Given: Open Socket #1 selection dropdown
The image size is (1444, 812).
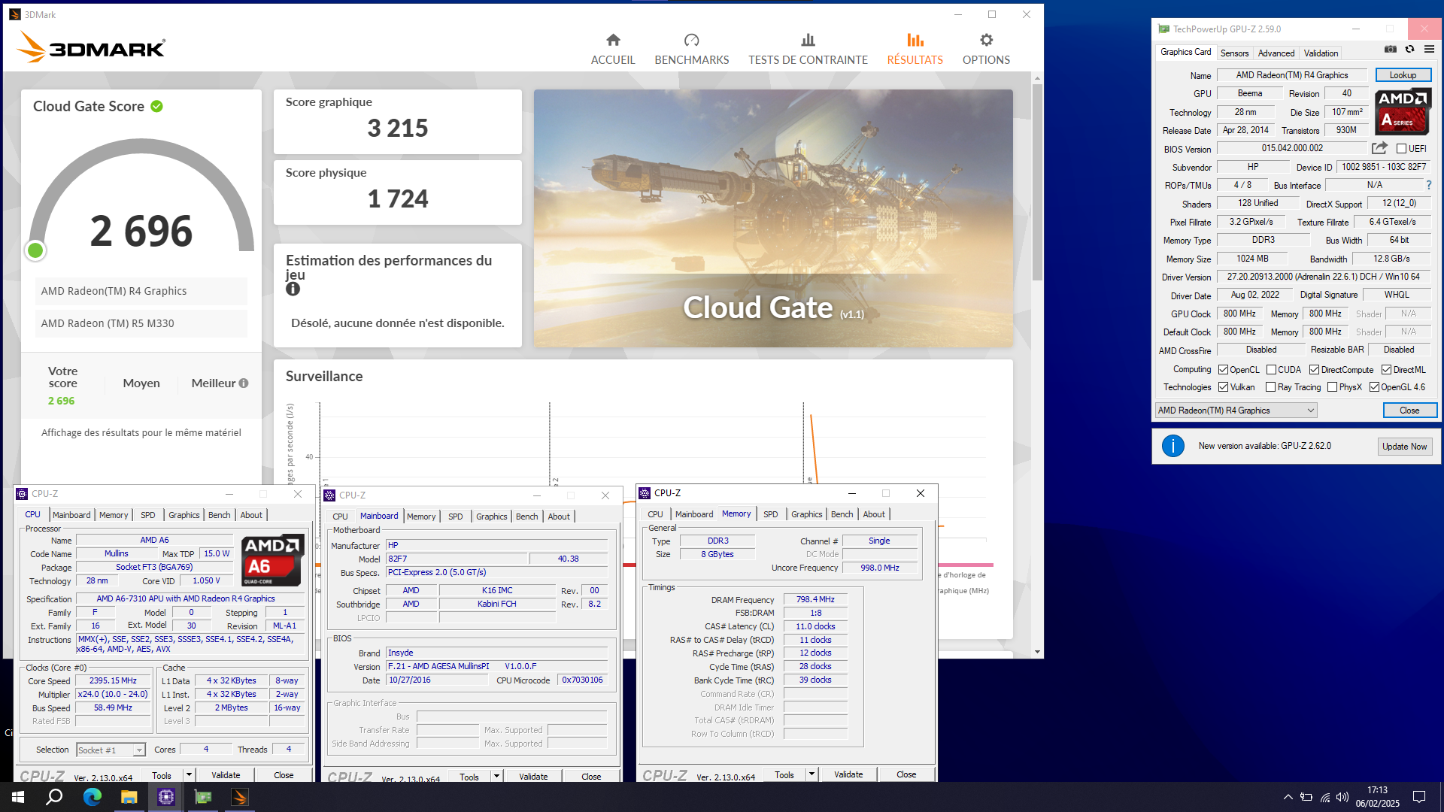Looking at the screenshot, I should click(x=111, y=750).
